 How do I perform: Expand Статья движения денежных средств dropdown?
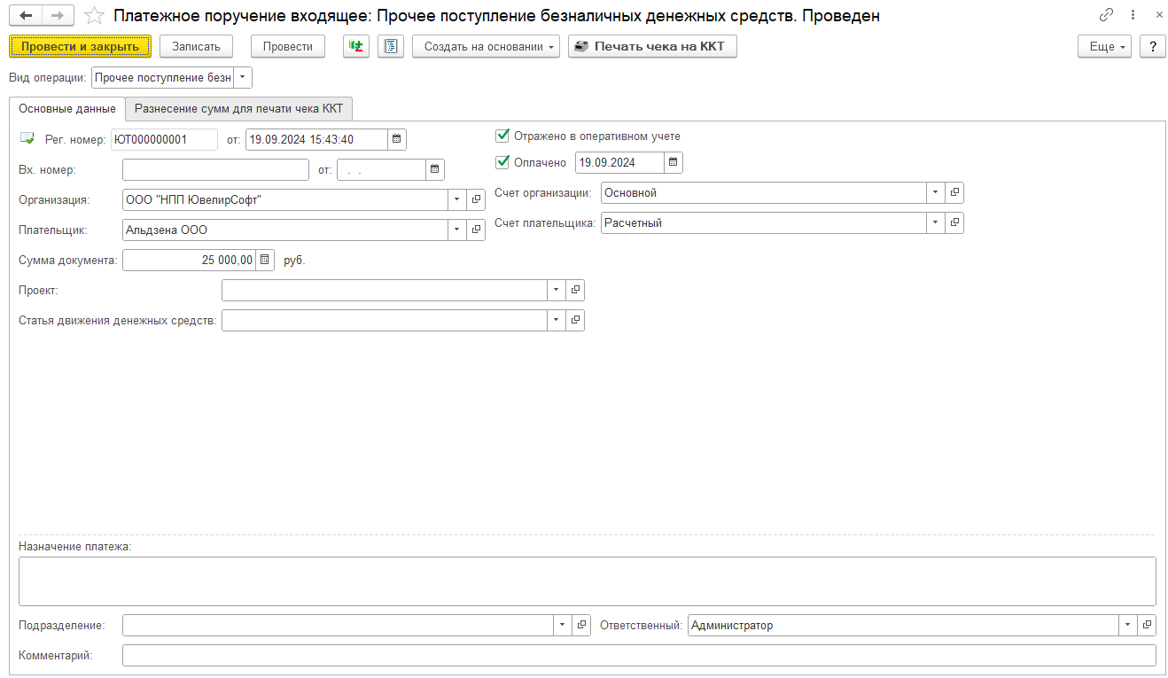[x=557, y=320]
